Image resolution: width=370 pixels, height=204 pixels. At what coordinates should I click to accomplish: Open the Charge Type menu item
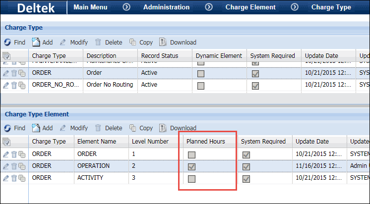pyautogui.click(x=331, y=7)
